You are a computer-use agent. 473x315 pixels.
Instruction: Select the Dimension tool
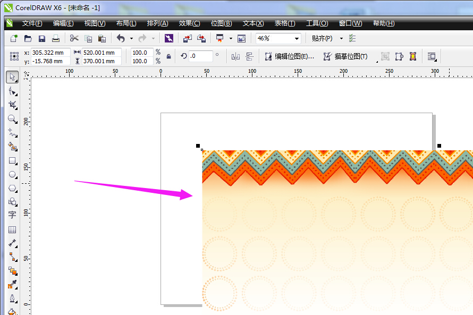12,243
